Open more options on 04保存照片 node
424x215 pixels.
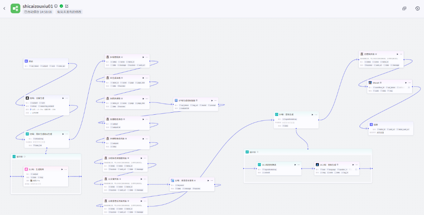click(147, 57)
